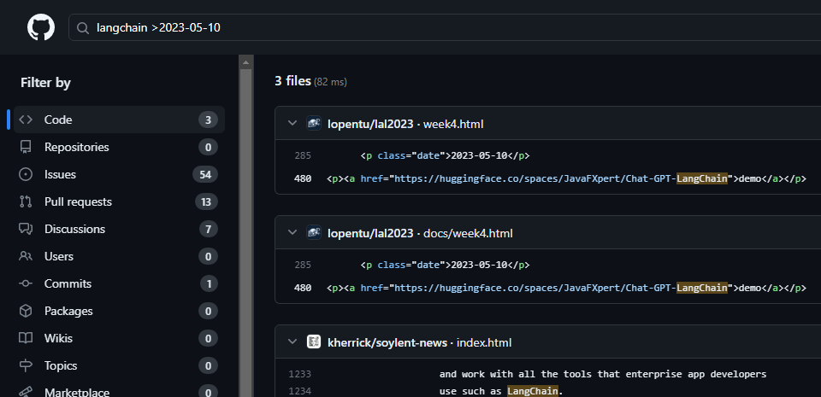Image resolution: width=821 pixels, height=397 pixels.
Task: Click the Discussions count badge 7
Action: [x=209, y=229]
